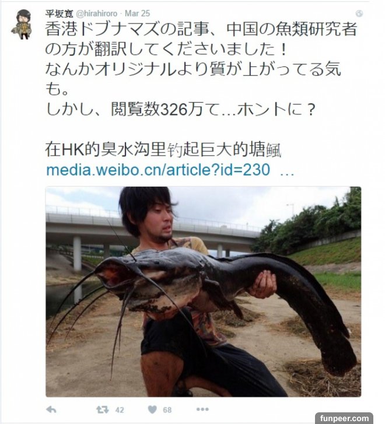Click the funpeer.com watermark badge
The height and width of the screenshot is (424, 385).
[x=344, y=418]
